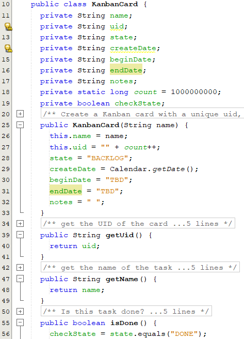Collapse the getUid method fold marker
The height and width of the screenshot is (339, 244).
[x=20, y=235]
